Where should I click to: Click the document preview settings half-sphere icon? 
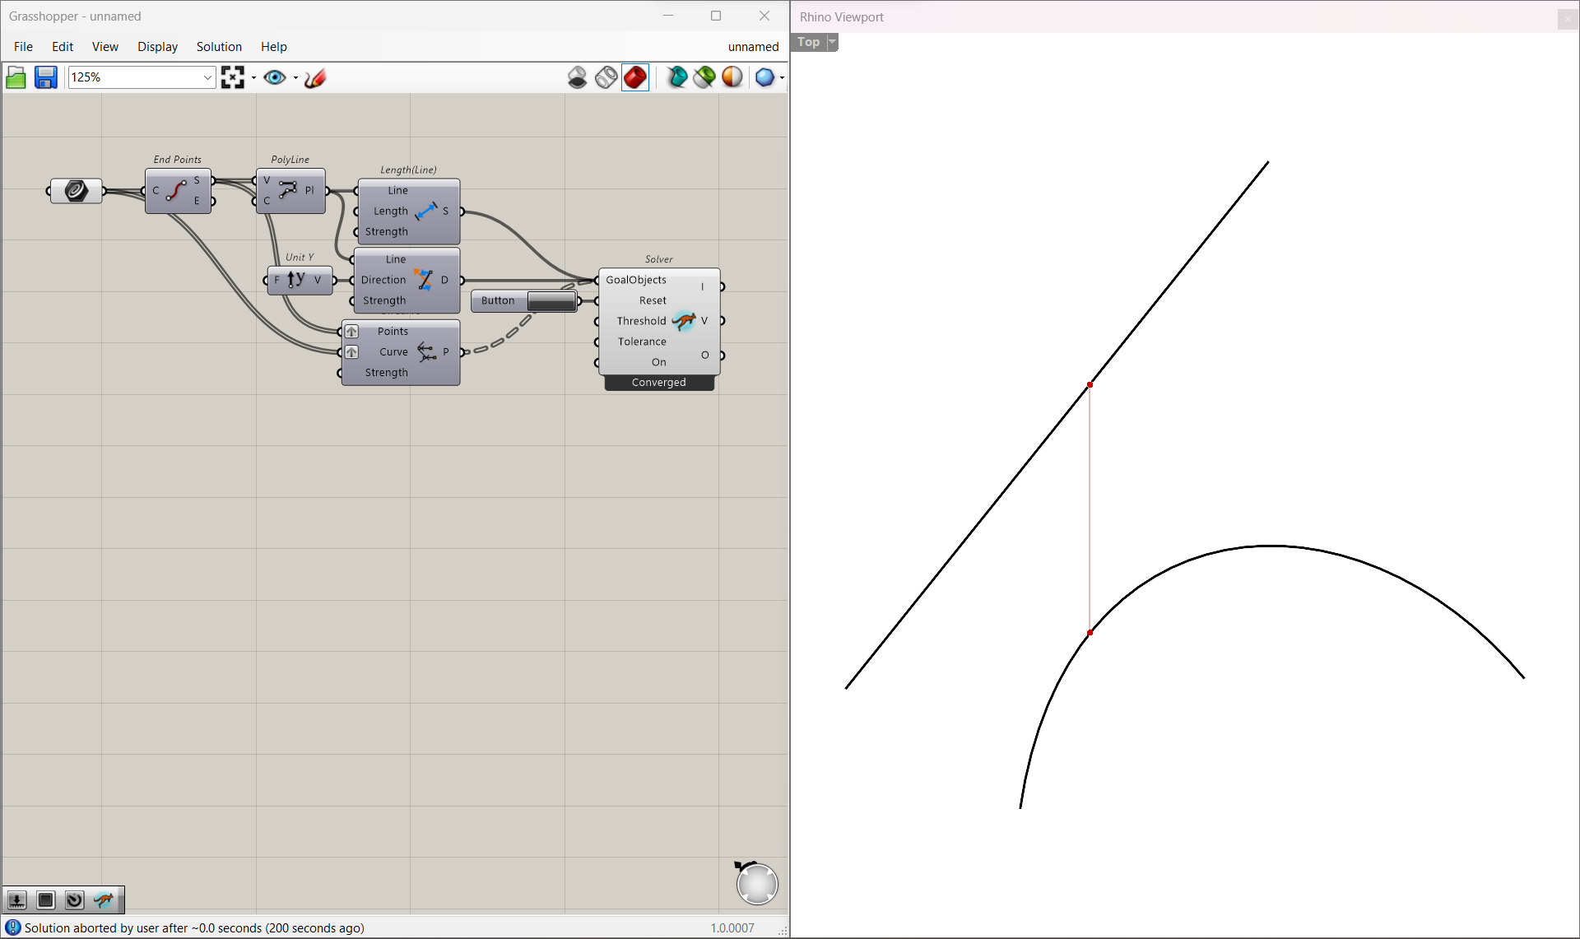[732, 77]
